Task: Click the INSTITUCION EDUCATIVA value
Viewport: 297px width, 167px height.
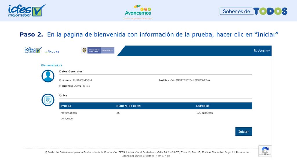Action: [193, 80]
